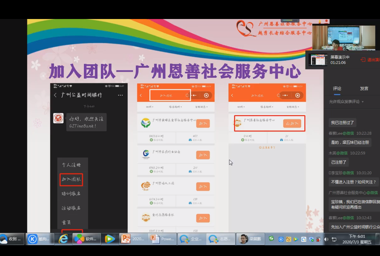380x256 pixels.
Task: Click 加入 for the 8403.6小时 team
Action: 203,123
